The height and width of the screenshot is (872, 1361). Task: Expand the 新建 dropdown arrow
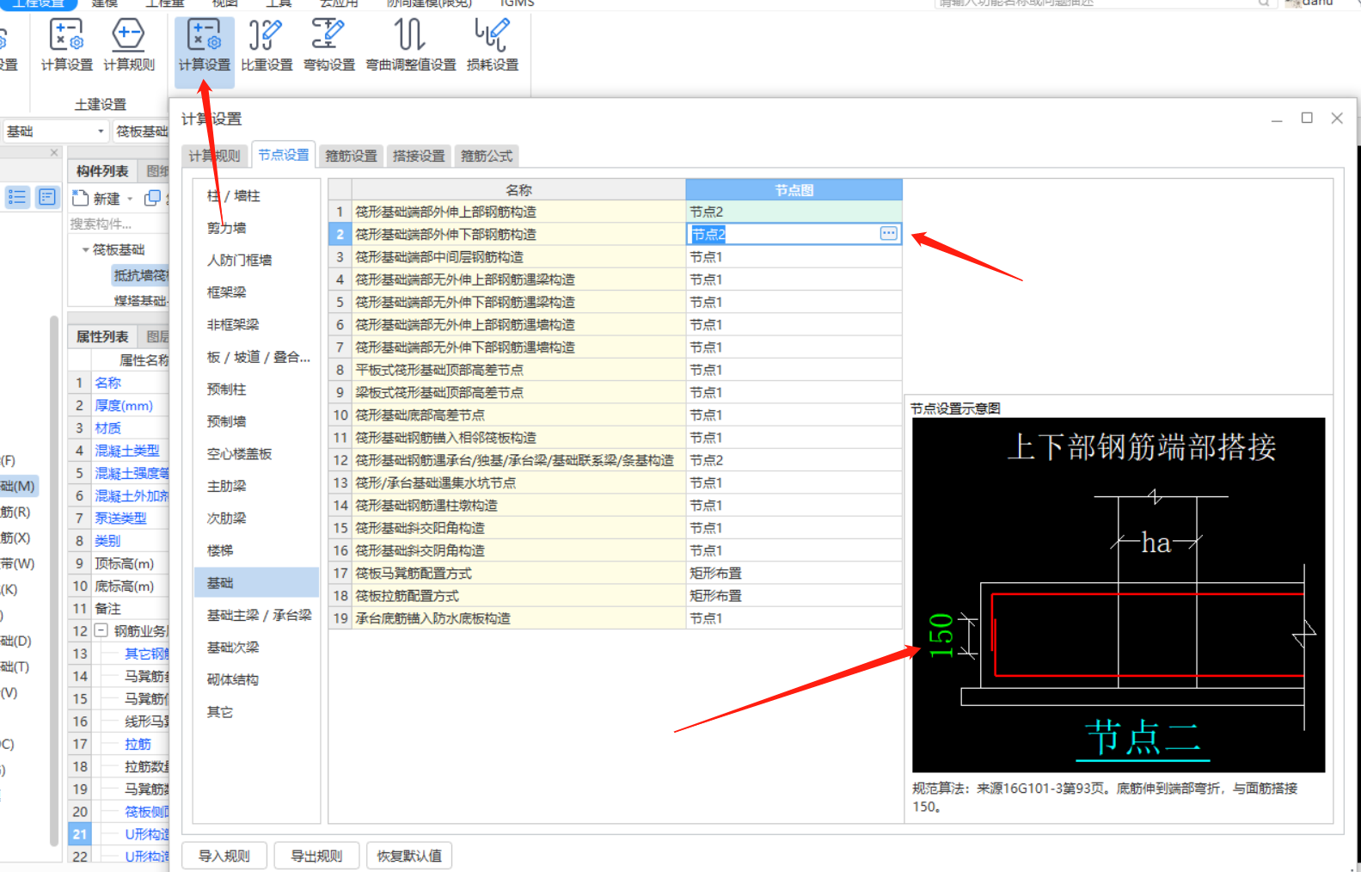[x=130, y=199]
